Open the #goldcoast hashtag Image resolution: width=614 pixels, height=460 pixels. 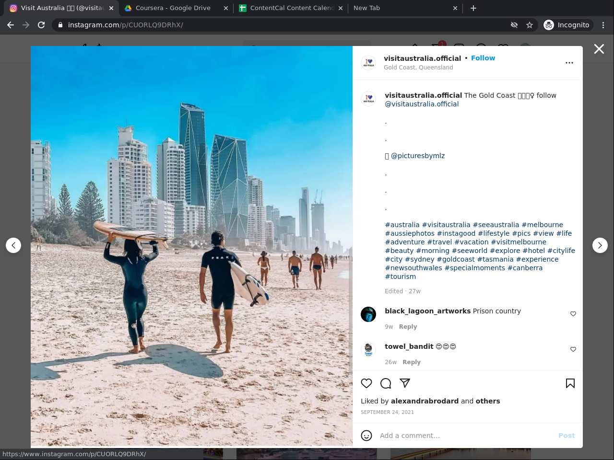456,259
